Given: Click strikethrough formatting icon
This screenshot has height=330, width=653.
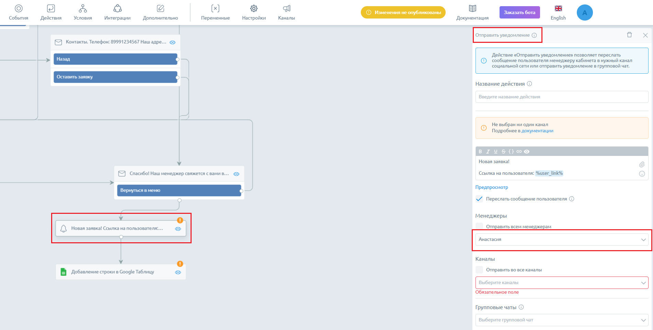Looking at the screenshot, I should pos(503,151).
